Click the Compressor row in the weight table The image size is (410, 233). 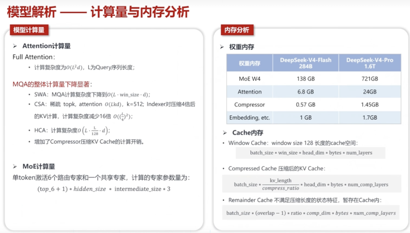pos(249,105)
